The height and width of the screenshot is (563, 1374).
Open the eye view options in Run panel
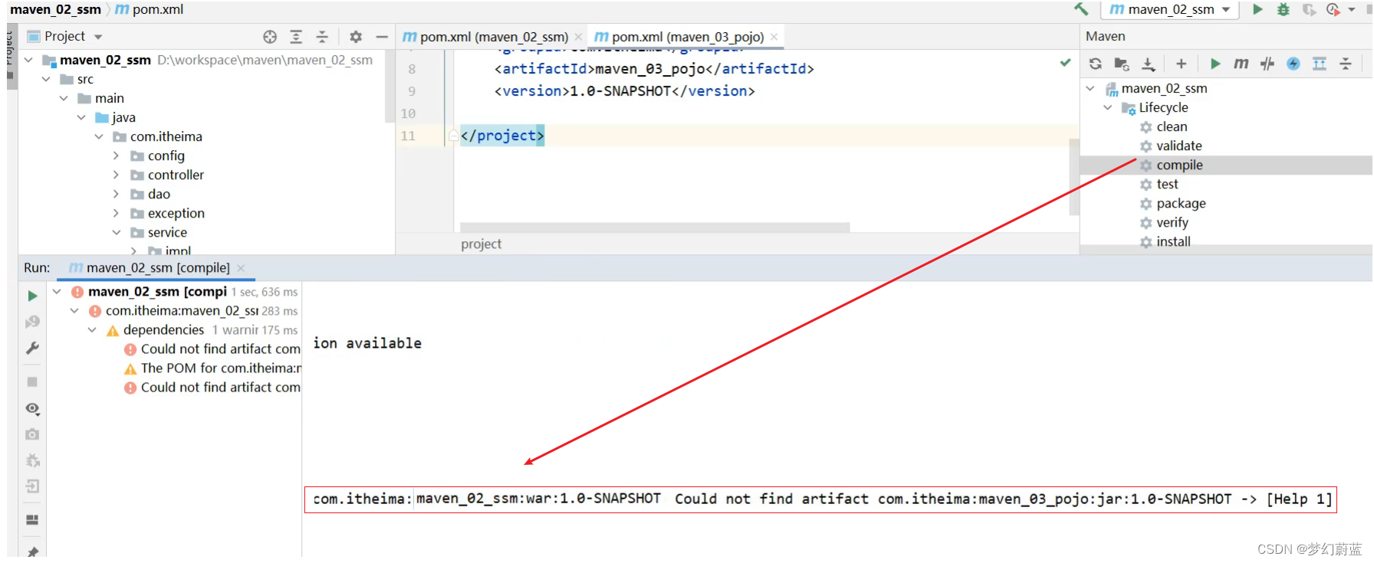point(32,408)
